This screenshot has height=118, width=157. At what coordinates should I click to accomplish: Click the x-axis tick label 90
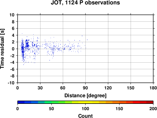pos(85,88)
